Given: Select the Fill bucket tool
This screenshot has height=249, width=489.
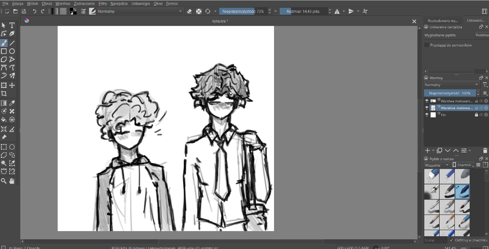Looking at the screenshot, I should pyautogui.click(x=4, y=119).
